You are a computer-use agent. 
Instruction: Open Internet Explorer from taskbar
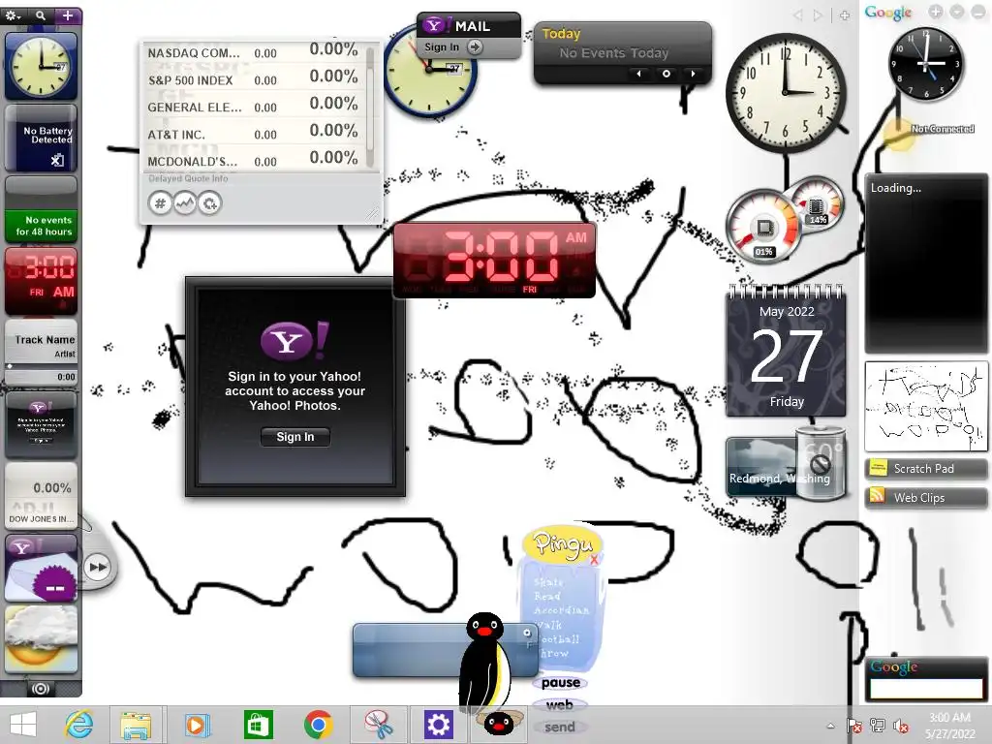tap(79, 725)
